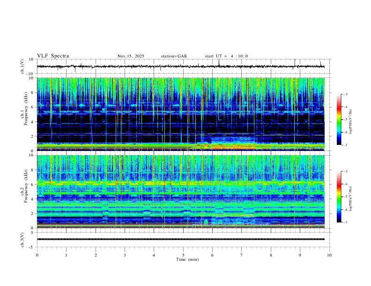Click the ch.1 spectrogram panel
Viewport: 371px width, 286px height.
tap(181, 114)
